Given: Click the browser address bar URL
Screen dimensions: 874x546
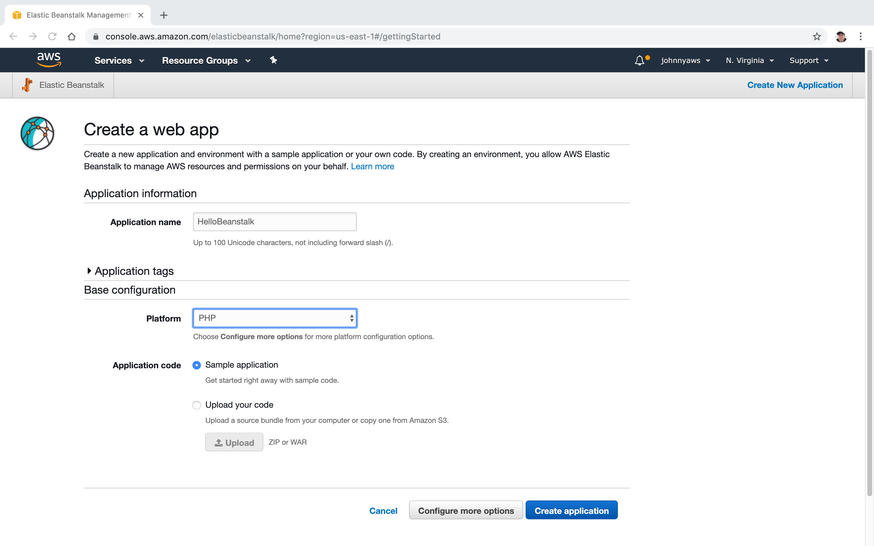Looking at the screenshot, I should click(273, 36).
